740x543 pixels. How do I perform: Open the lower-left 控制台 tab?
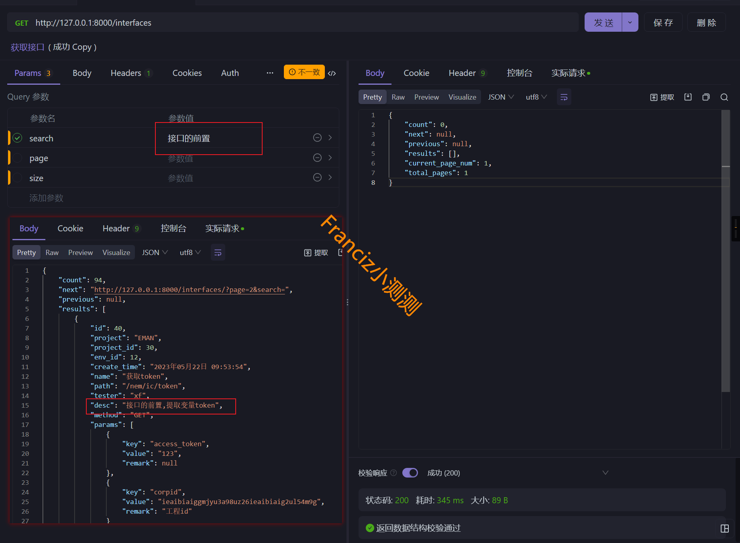click(173, 229)
